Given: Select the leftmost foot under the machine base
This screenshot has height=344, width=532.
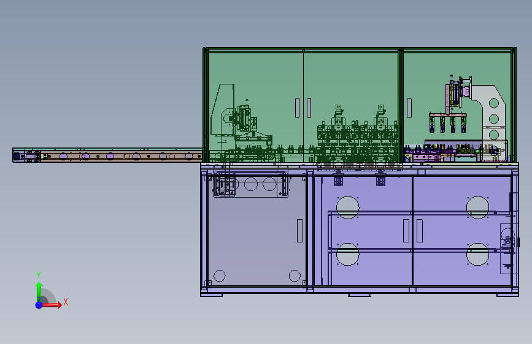Looking at the screenshot, I should click(x=211, y=295).
